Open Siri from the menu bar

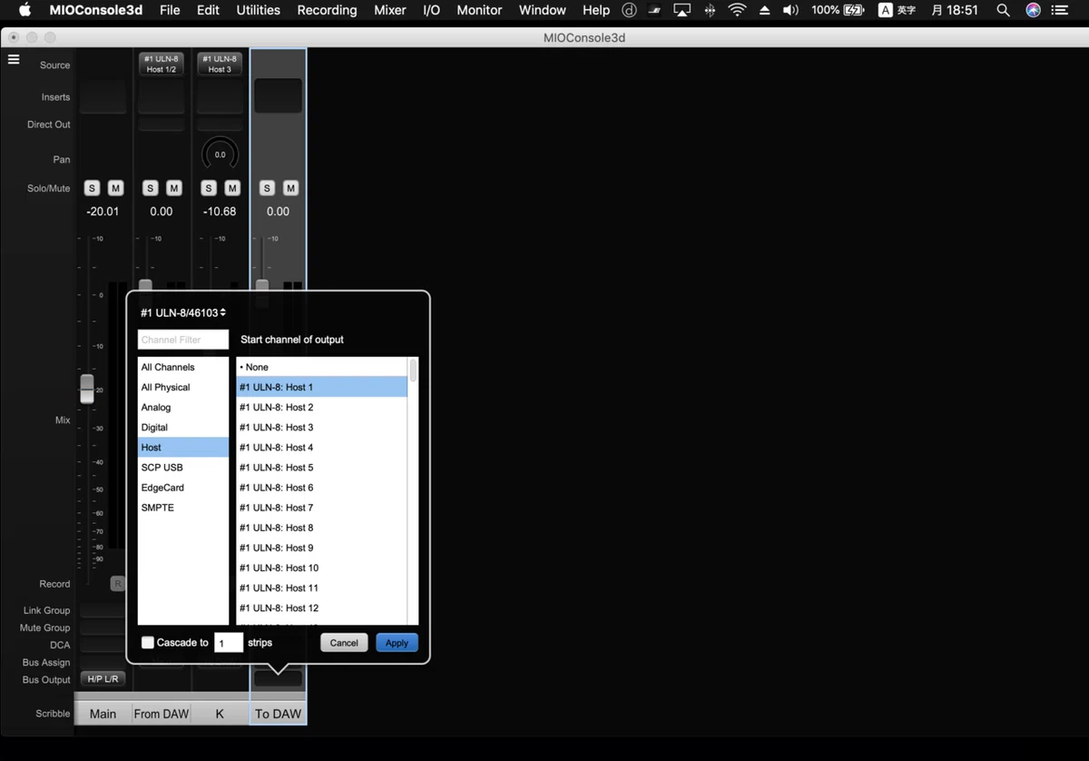1033,10
